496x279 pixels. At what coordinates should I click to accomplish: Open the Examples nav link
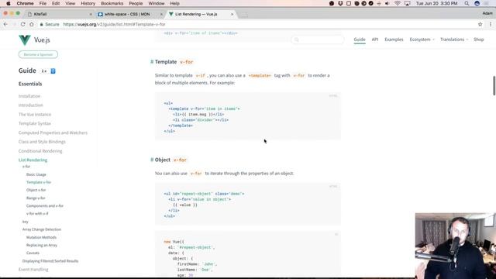click(394, 40)
